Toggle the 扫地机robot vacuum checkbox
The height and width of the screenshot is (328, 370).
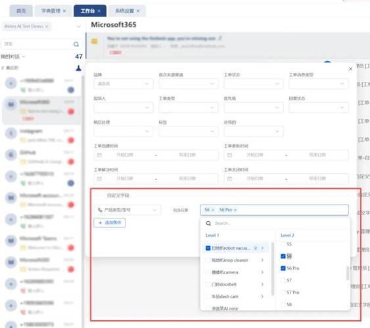click(208, 248)
